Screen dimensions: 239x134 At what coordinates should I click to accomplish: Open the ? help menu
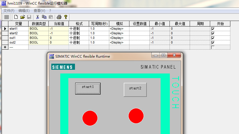(50, 11)
